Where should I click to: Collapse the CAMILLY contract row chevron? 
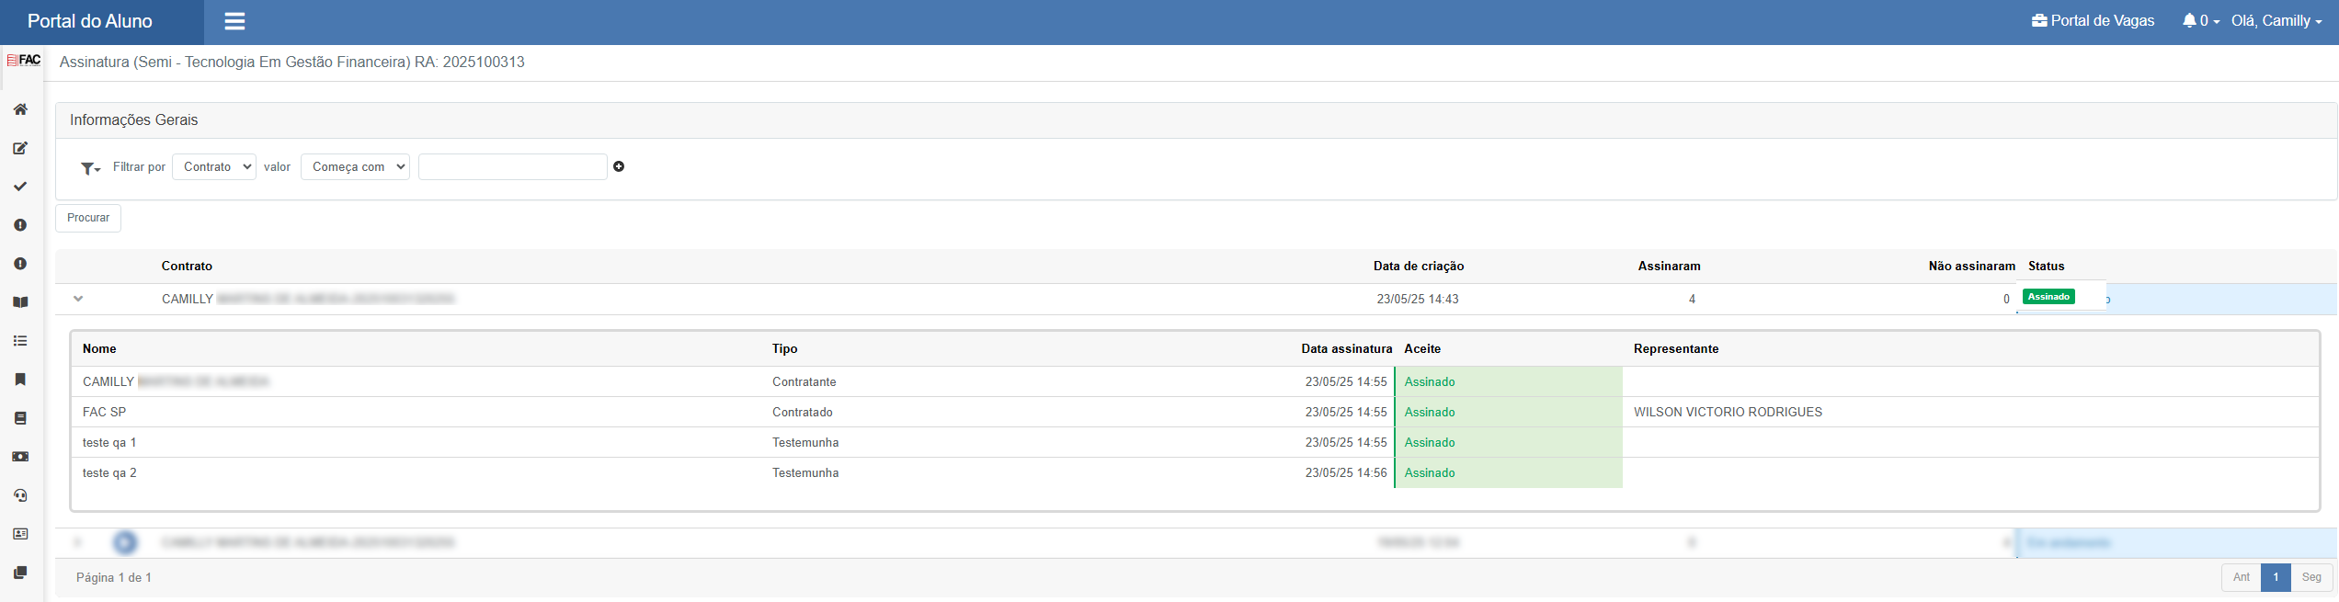coord(78,299)
